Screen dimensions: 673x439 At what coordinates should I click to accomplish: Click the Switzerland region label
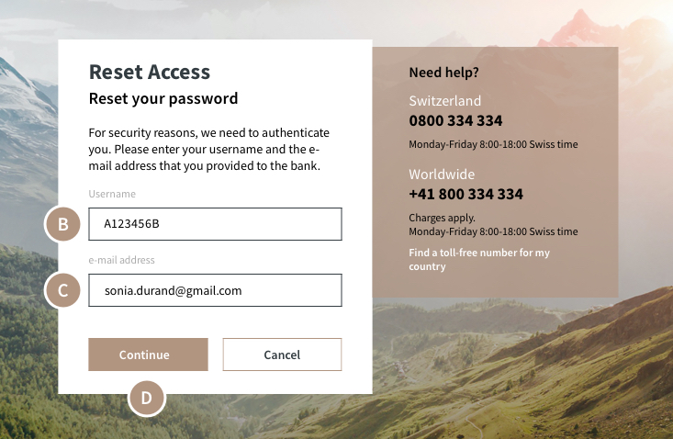coord(444,101)
